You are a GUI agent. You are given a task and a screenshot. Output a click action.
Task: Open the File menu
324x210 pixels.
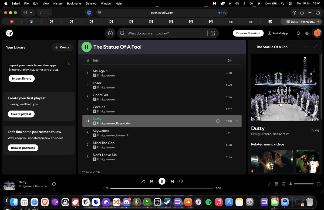point(26,4)
